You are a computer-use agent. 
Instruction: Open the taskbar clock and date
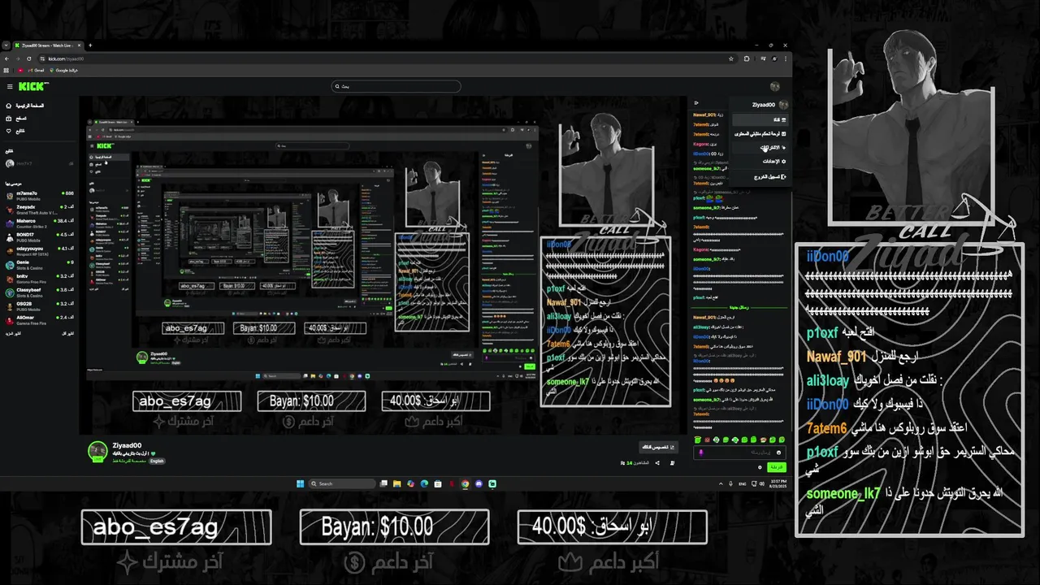point(778,483)
